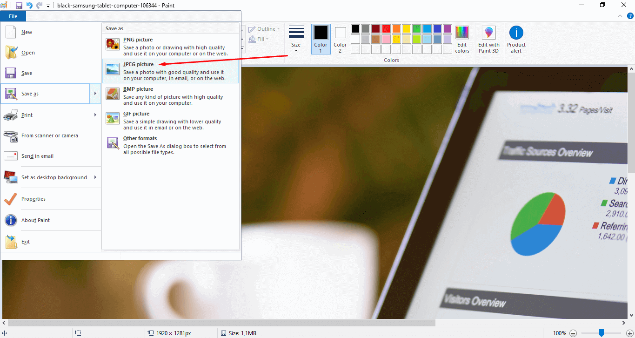635x338 pixels.
Task: Click the zoom out minus button
Action: click(x=573, y=333)
